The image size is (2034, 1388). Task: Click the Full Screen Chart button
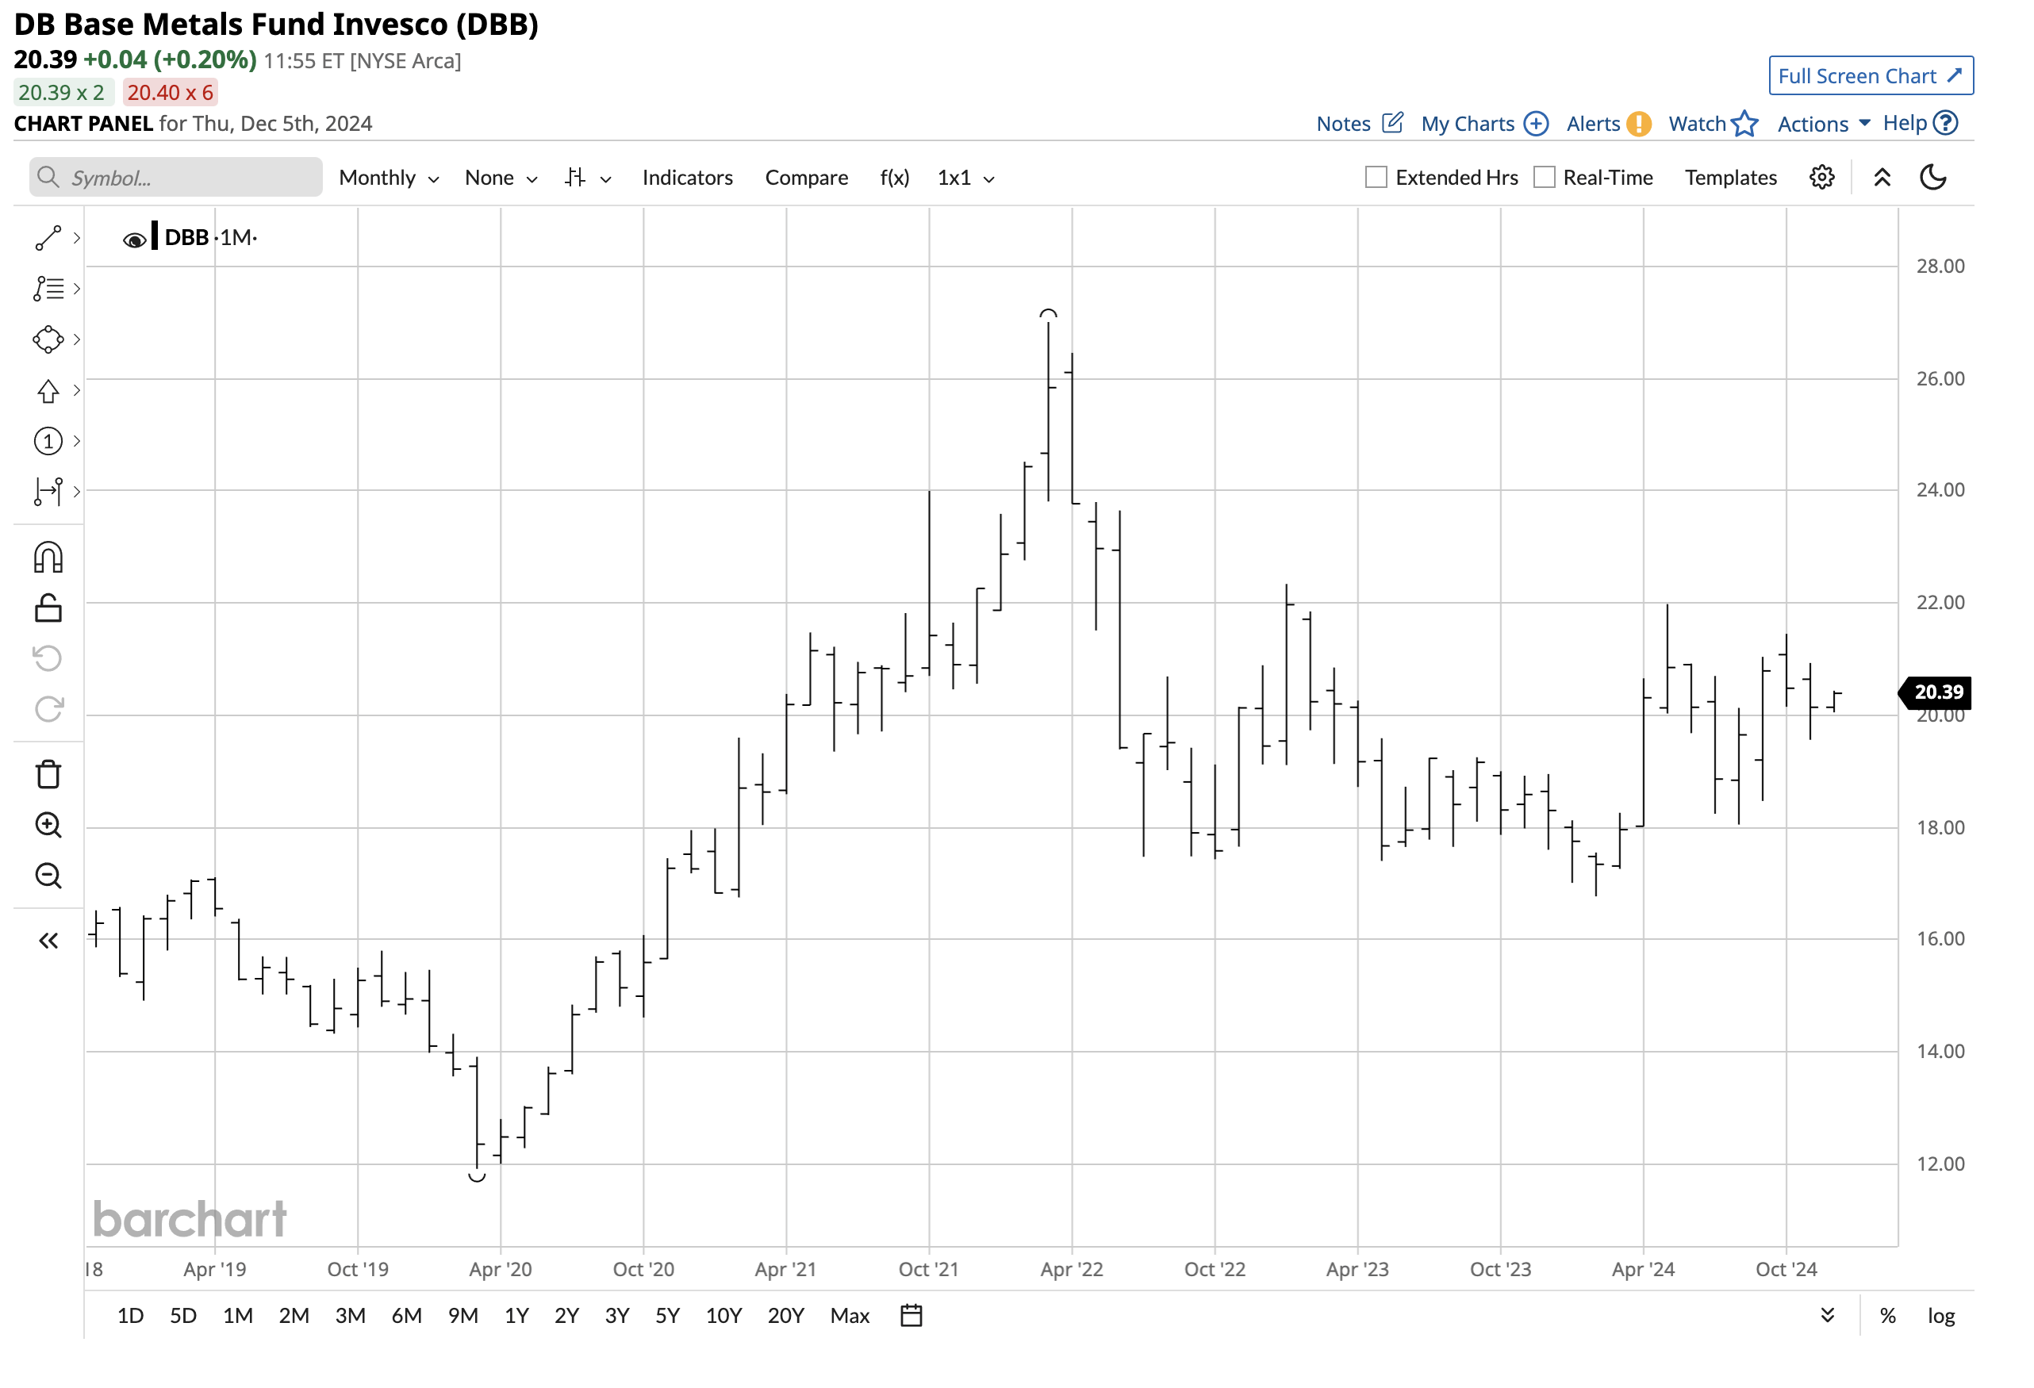point(1871,76)
